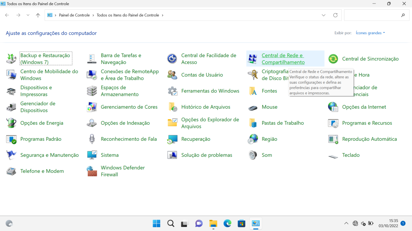Click the Central de Sincronização icon
Image resolution: width=412 pixels, height=231 pixels.
(x=333, y=59)
